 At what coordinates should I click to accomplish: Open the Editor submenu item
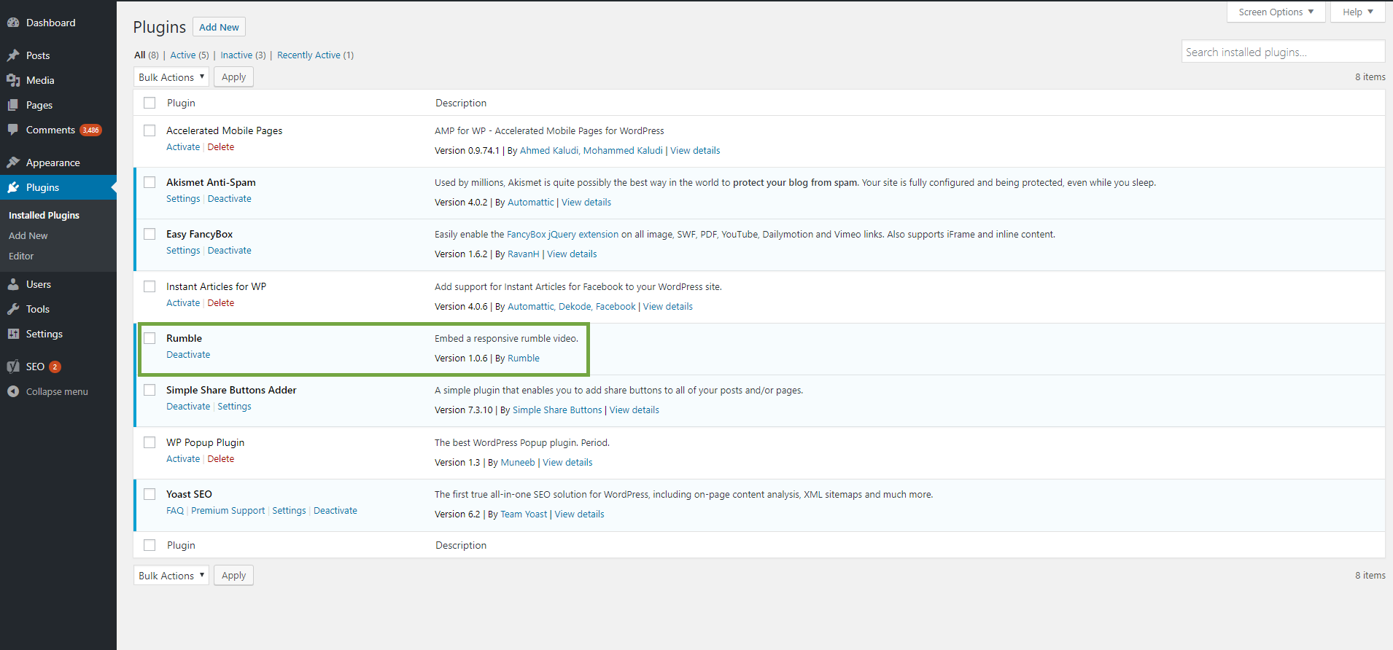coord(21,256)
